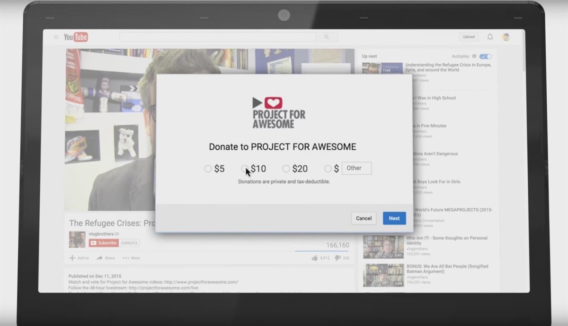This screenshot has height=326, width=568.
Task: Click the Upload button
Action: coord(469,37)
